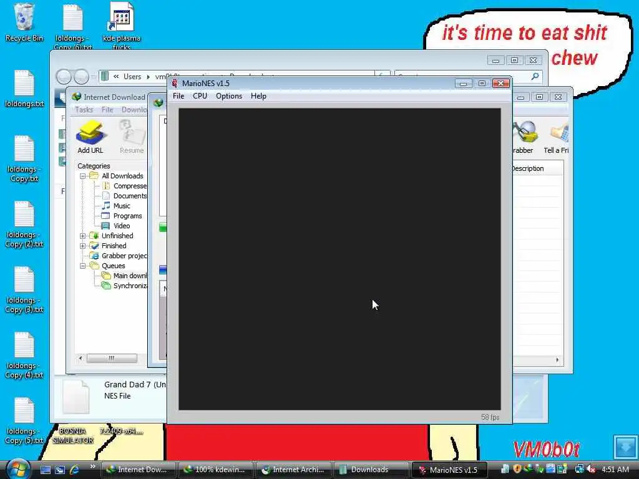639x479 pixels.
Task: Expand the quick launch overflow chevron
Action: coord(92,467)
